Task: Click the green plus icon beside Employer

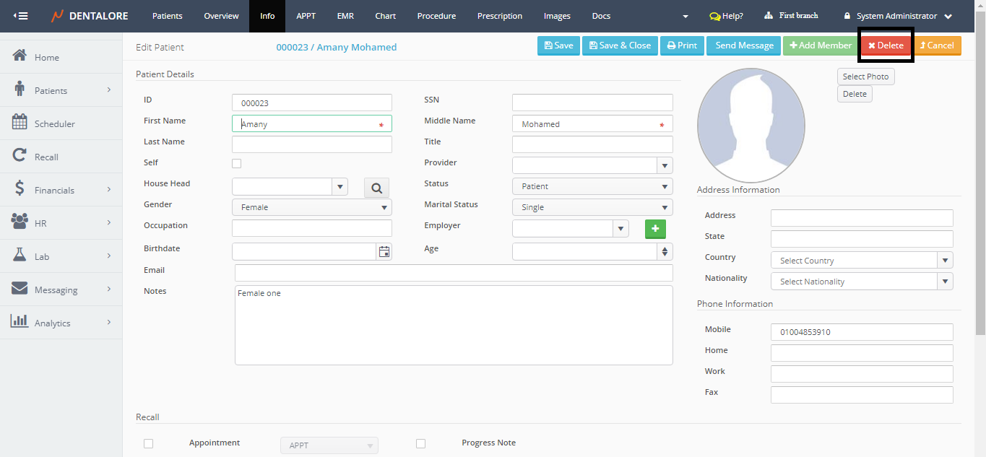Action: [655, 229]
